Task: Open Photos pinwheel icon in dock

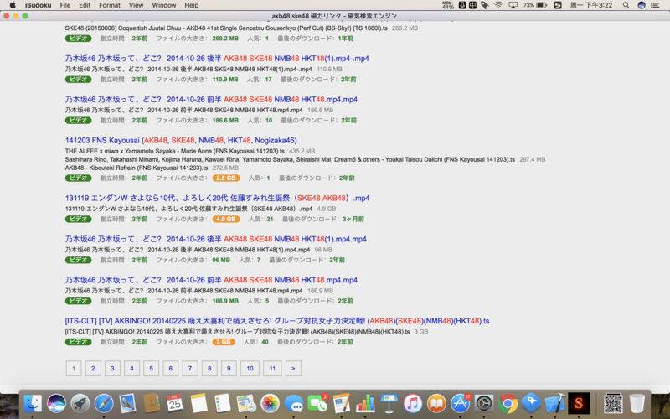Action: pyautogui.click(x=270, y=403)
